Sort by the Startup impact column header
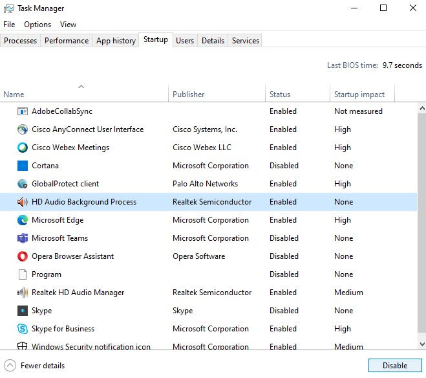Screen dimensions: 426x378 362,94
